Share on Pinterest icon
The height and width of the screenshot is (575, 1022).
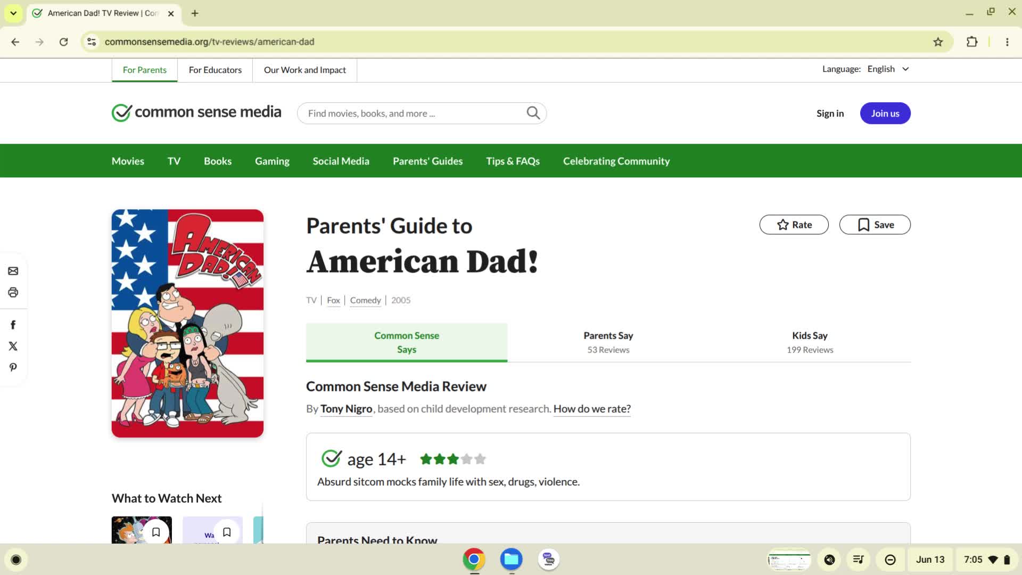coord(13,367)
